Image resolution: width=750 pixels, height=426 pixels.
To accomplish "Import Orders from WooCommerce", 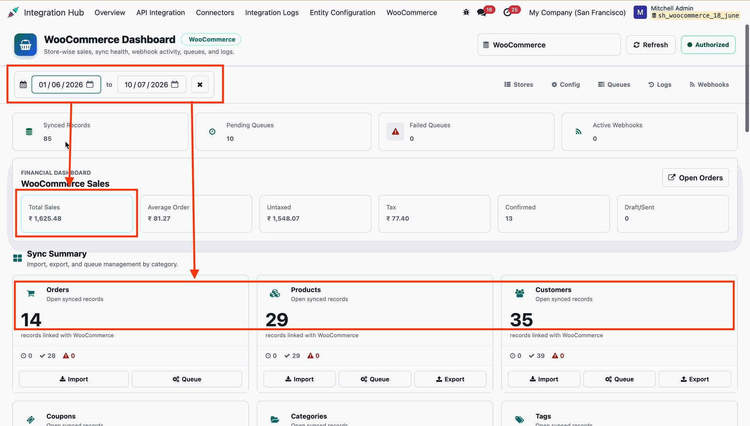I will [x=74, y=379].
